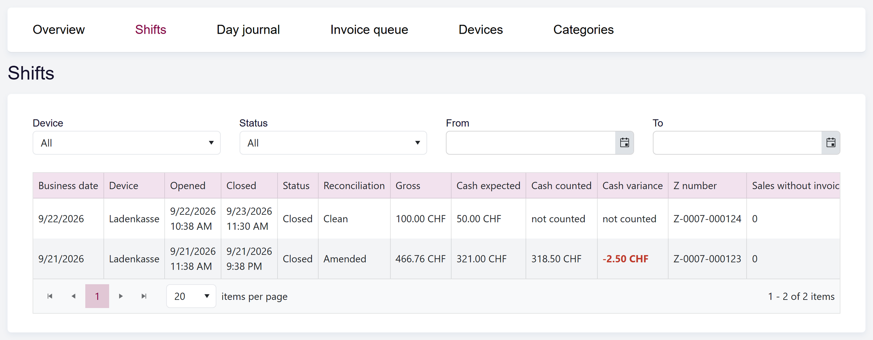Open the Devices tab
The width and height of the screenshot is (873, 340).
click(481, 30)
